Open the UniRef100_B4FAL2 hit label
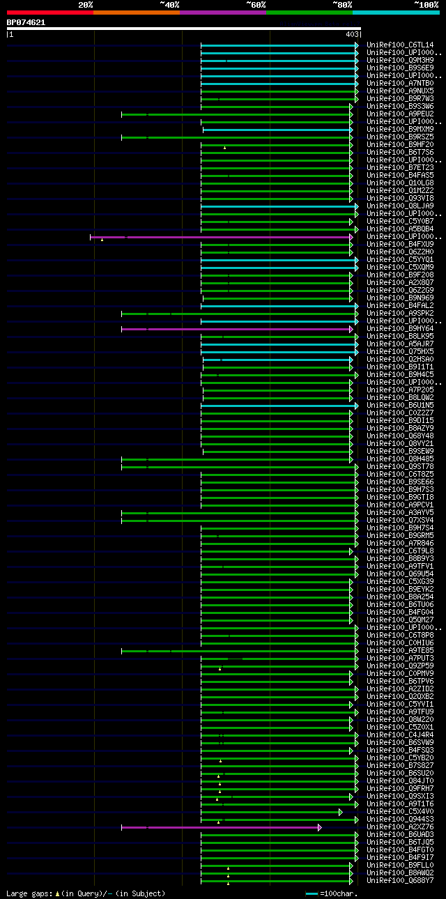This screenshot has height=899, width=446. 400,306
